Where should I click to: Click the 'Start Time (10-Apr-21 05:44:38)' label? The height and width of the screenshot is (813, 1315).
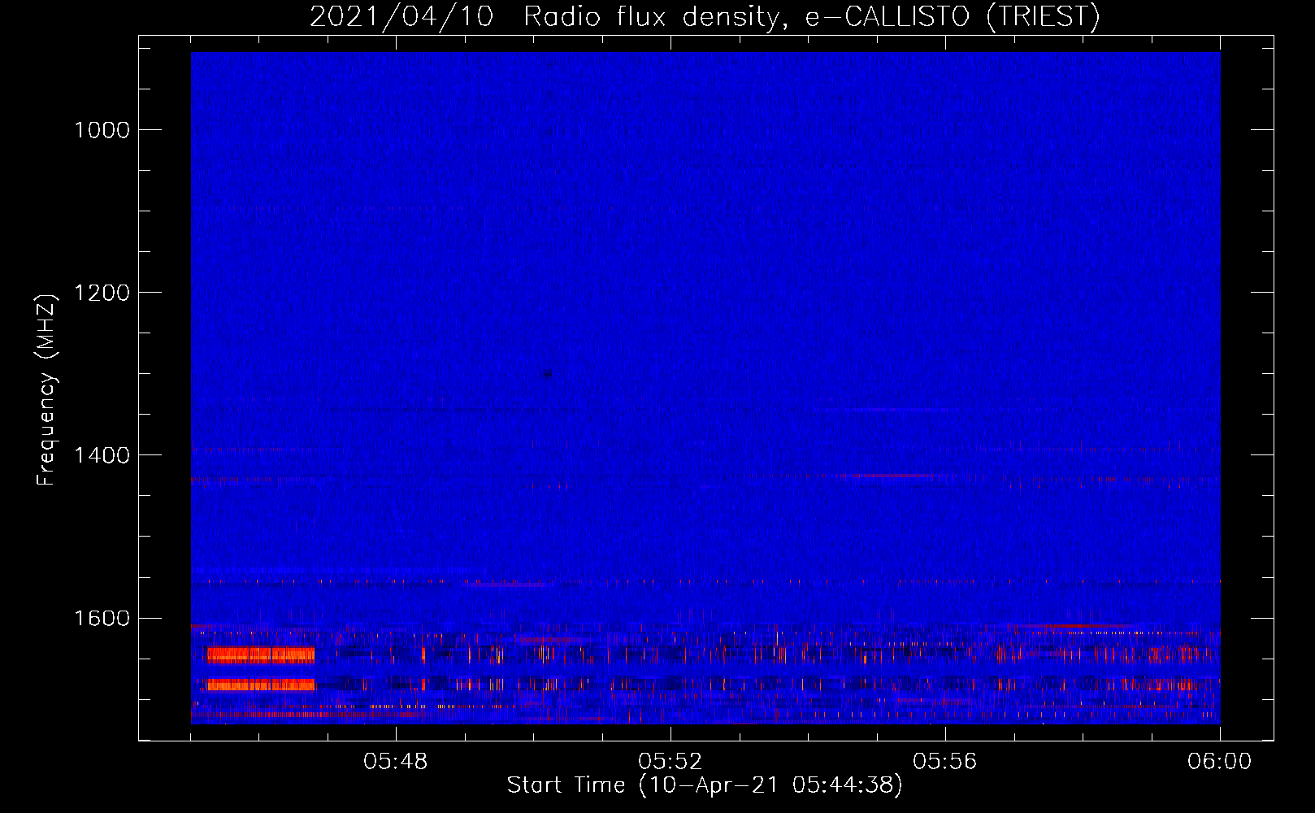pyautogui.click(x=705, y=785)
